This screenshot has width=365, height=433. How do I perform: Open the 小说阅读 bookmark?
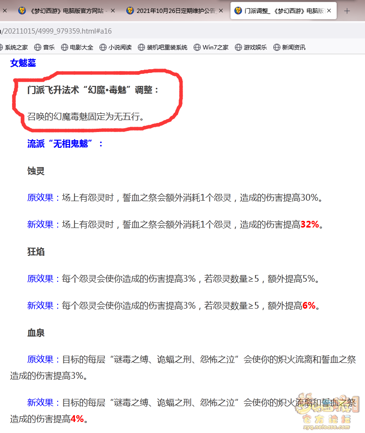click(115, 47)
